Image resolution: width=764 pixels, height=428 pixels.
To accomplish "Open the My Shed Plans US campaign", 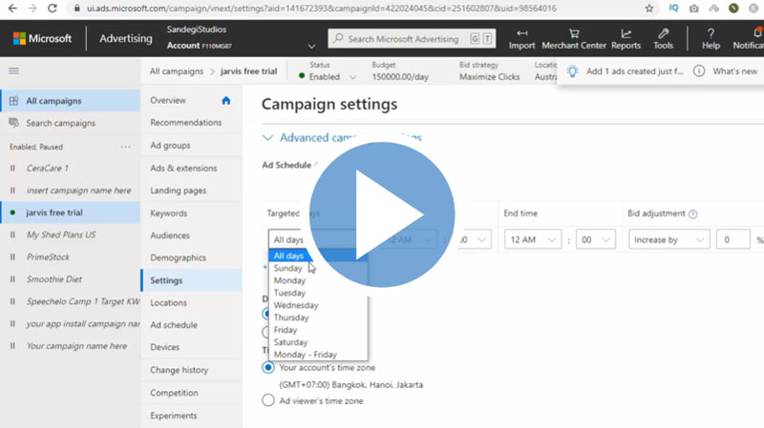I will pos(61,234).
